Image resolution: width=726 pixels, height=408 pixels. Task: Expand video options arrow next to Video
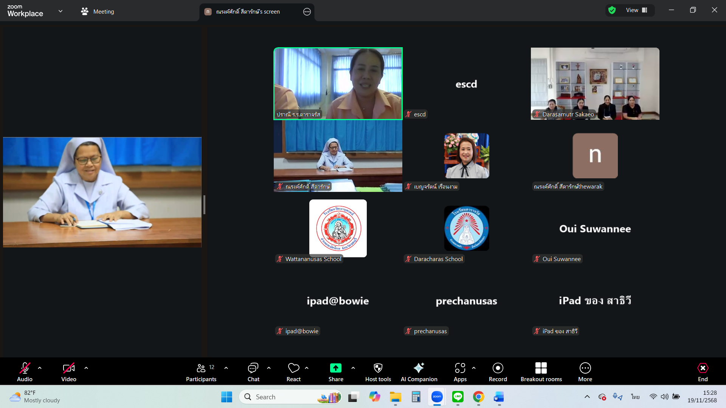[86, 368]
